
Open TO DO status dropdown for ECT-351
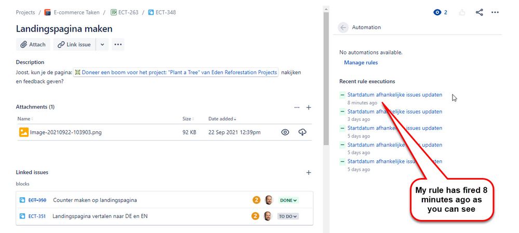point(288,216)
